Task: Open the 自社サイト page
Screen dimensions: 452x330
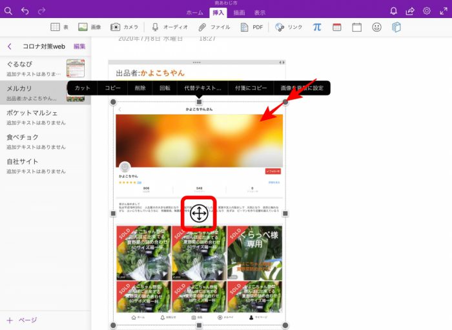Action: [45, 166]
